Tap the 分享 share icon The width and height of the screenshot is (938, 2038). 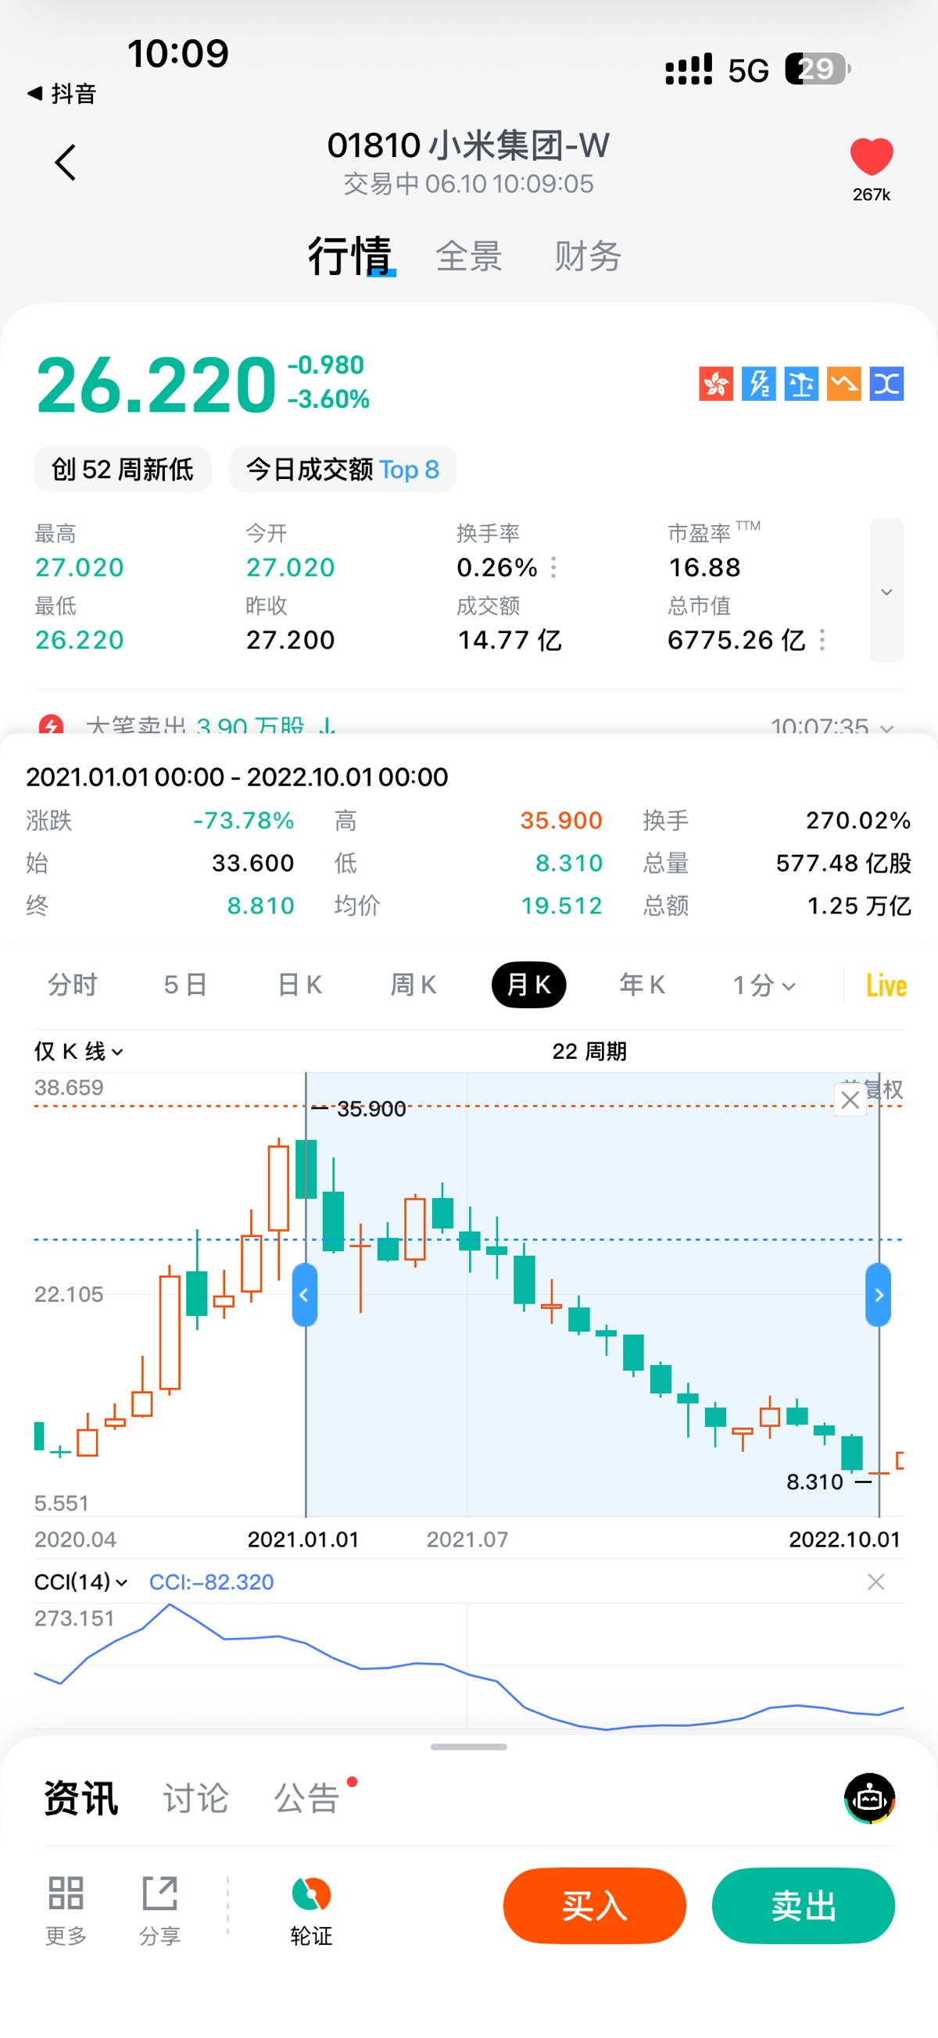[160, 1909]
